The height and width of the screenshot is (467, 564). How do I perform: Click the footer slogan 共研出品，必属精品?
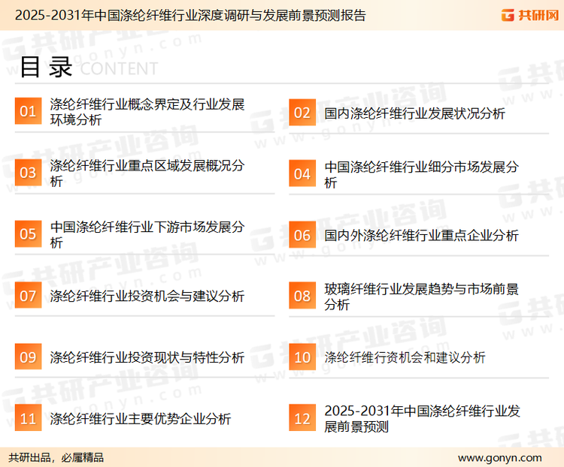click(56, 457)
